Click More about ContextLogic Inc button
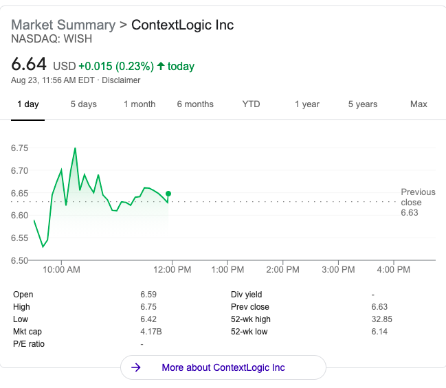 point(223,367)
